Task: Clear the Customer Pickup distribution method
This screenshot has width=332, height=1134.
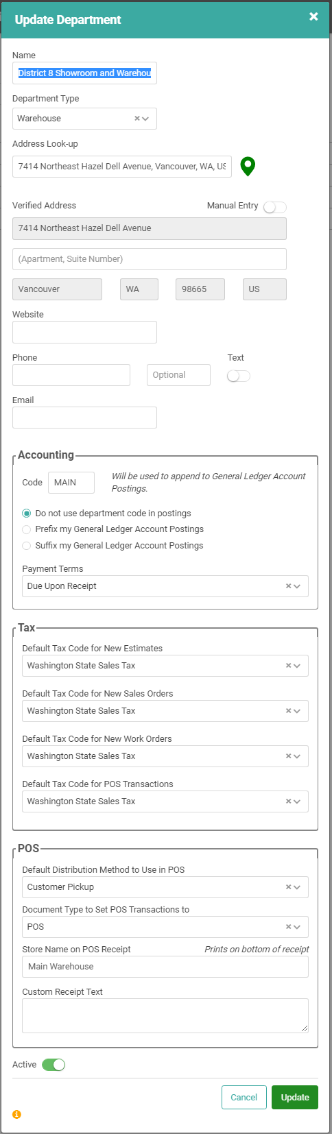Action: point(289,887)
